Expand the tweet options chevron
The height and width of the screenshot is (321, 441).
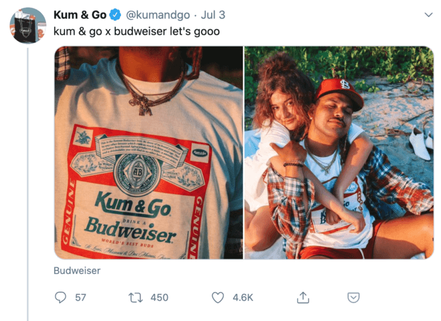tap(428, 14)
